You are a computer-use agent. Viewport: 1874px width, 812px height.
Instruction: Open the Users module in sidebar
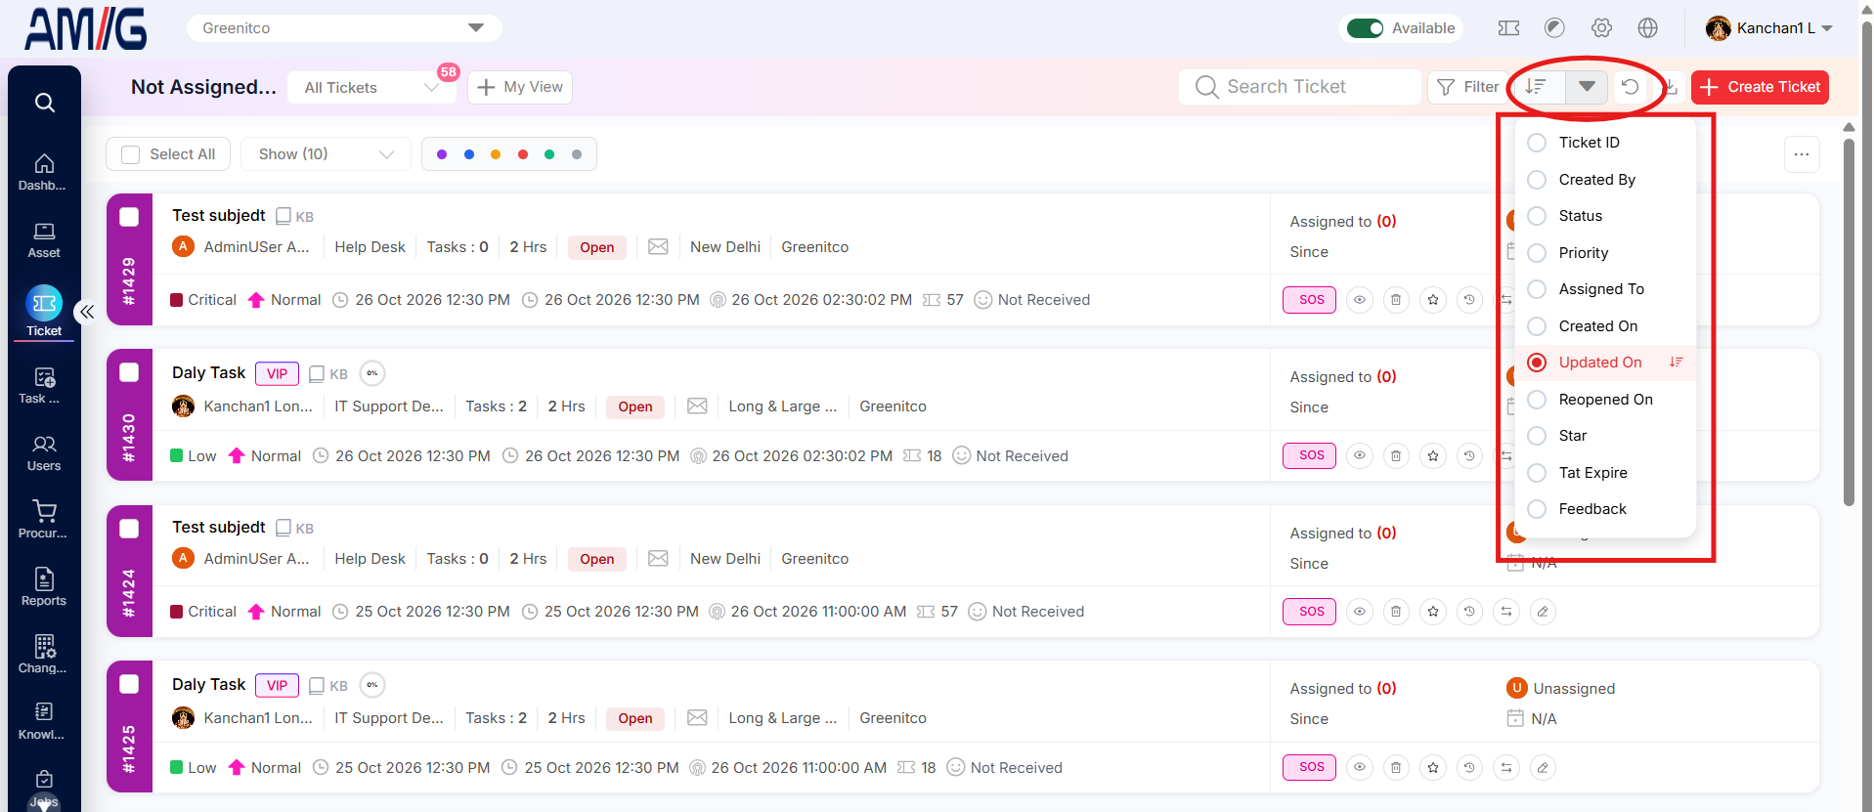(x=44, y=454)
